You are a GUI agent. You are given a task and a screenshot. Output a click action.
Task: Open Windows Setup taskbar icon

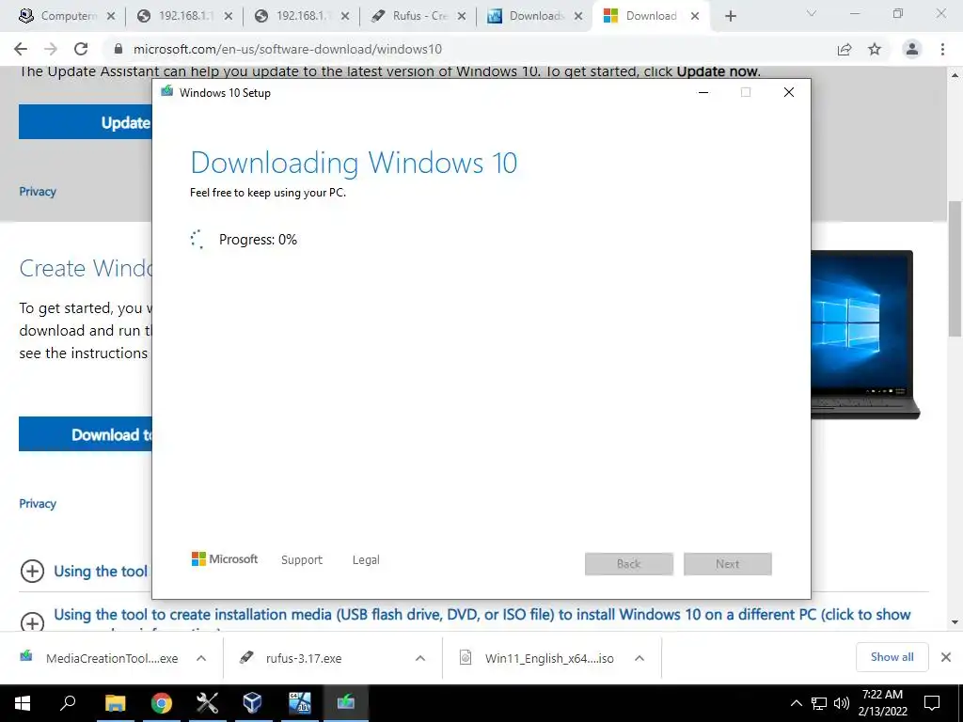[x=346, y=703]
